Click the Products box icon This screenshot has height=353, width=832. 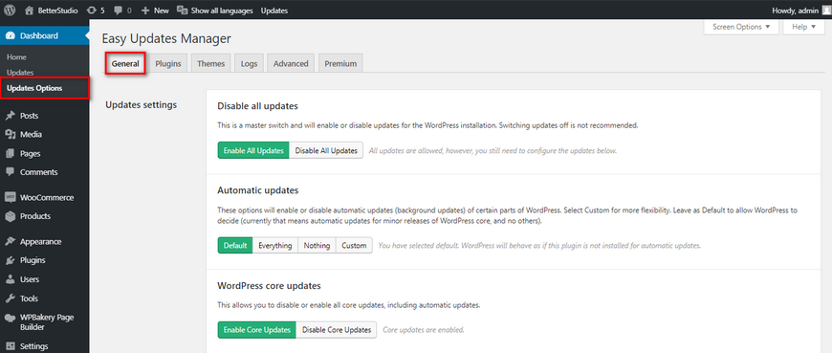(11, 216)
